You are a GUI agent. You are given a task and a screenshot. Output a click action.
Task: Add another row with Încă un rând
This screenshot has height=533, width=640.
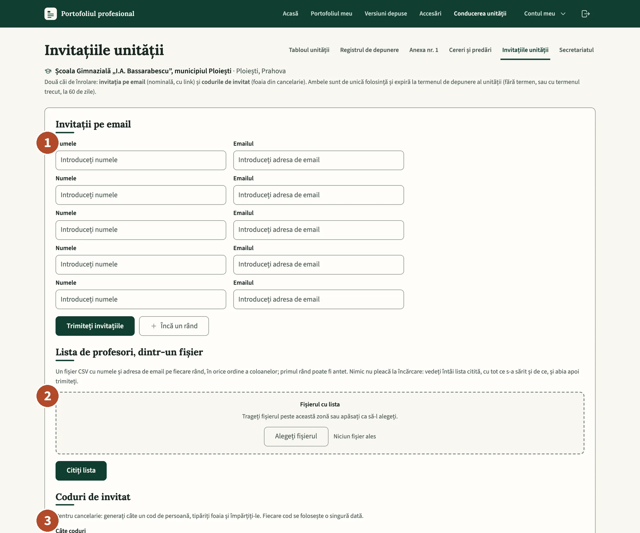[x=174, y=326]
